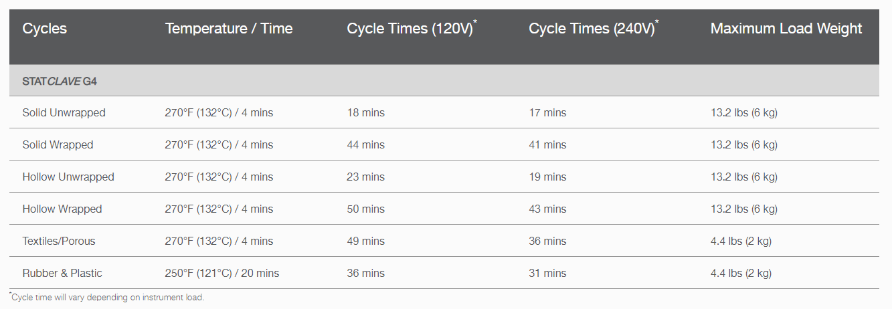Select the Solid Wrapped cycle name

58,145
